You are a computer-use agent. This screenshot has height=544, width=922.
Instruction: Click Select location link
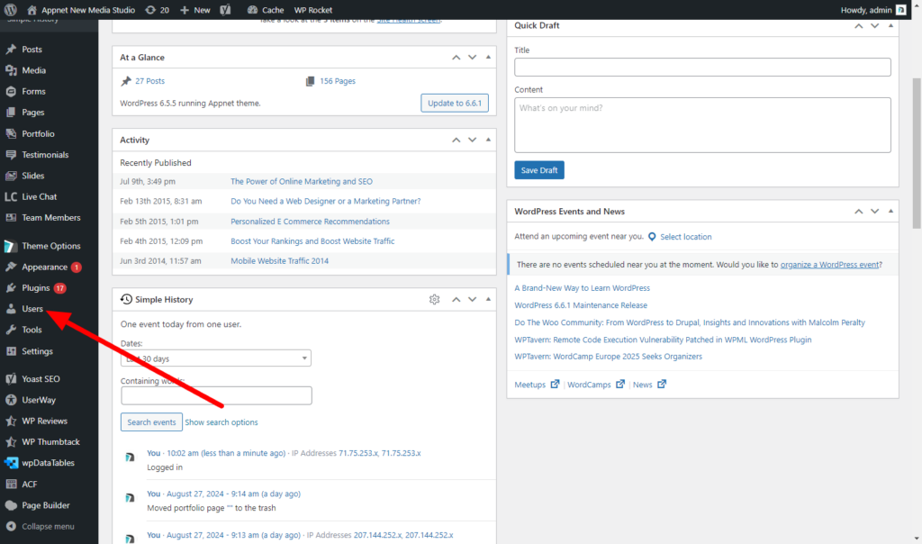685,236
